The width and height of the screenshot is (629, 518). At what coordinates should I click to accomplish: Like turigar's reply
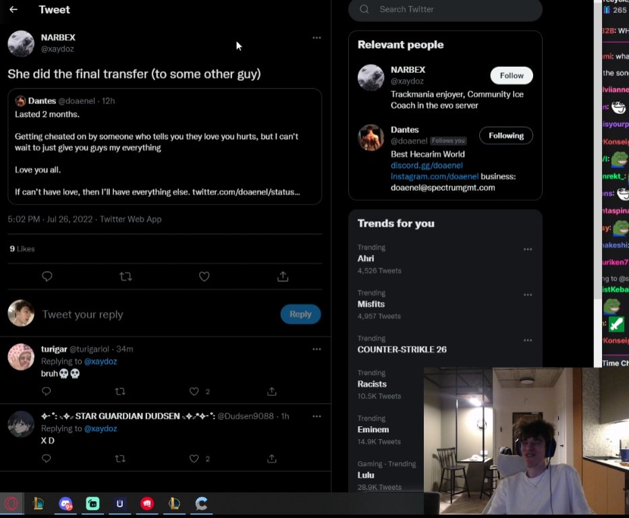coord(194,391)
